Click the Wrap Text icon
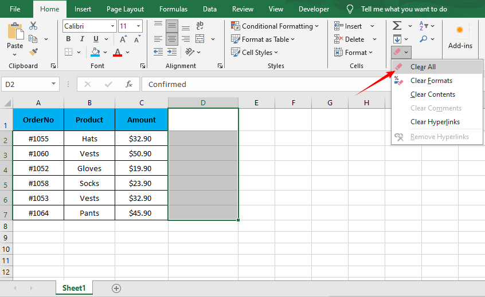Screen dimensions: 485x297 coord(200,26)
